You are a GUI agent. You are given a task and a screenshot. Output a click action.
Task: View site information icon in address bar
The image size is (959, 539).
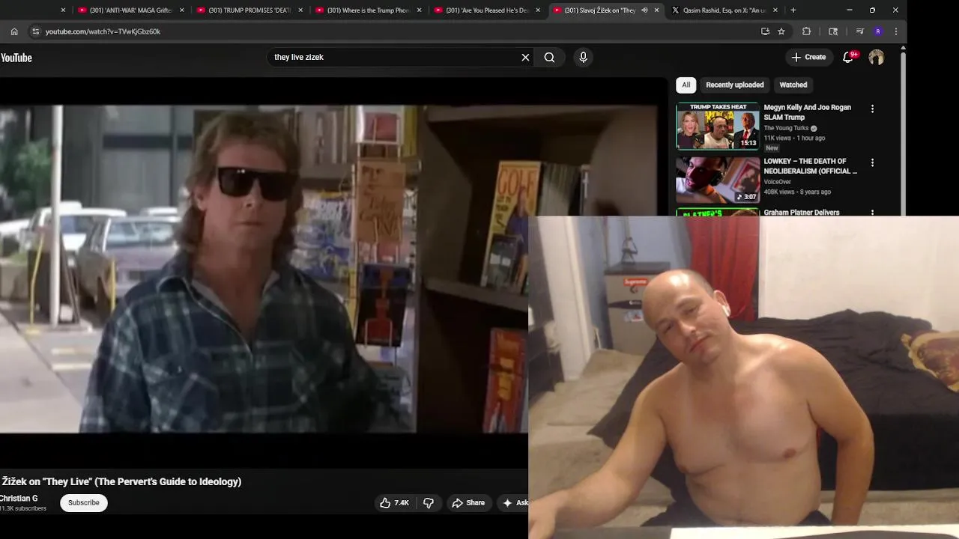coord(34,31)
